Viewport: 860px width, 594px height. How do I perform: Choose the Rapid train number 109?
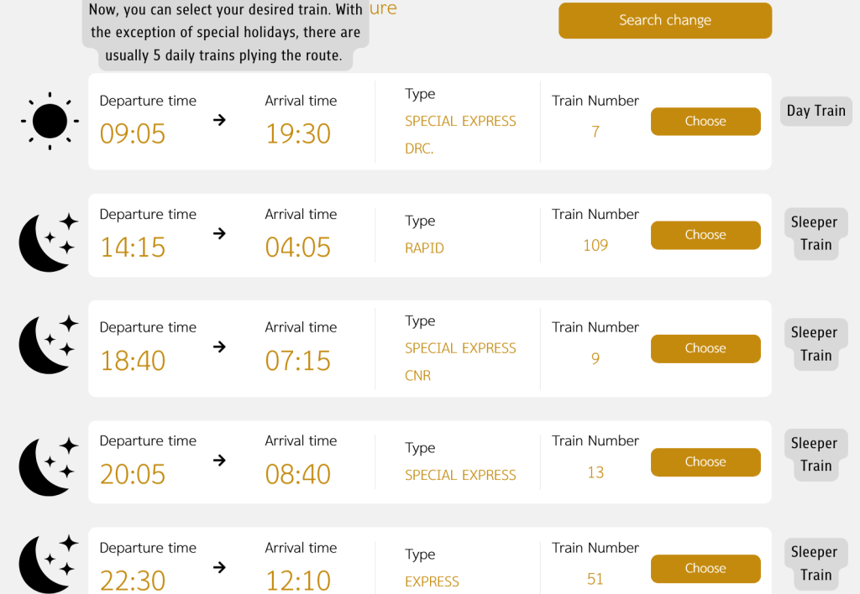(x=705, y=235)
